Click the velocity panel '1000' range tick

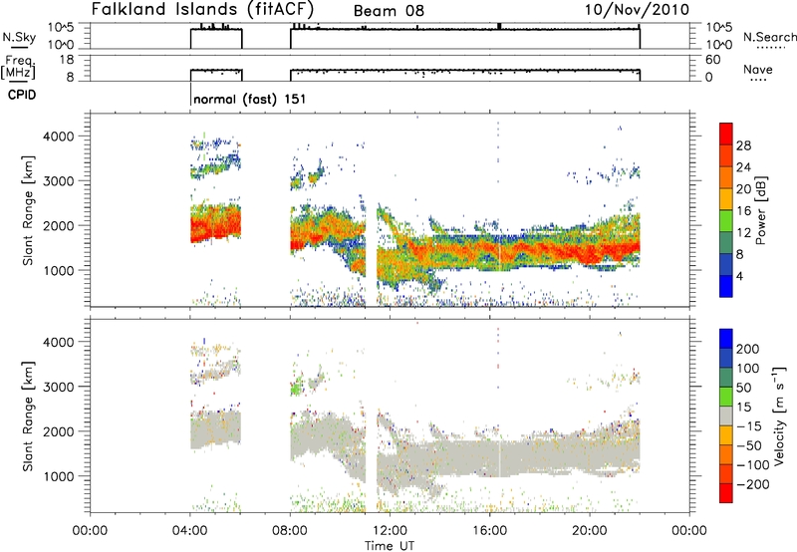click(x=59, y=476)
